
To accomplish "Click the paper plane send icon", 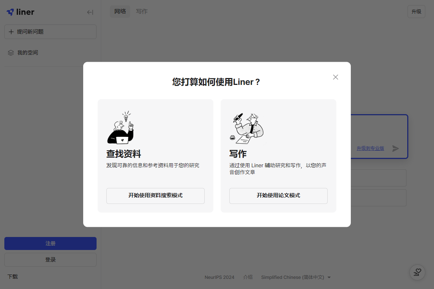I will (x=396, y=148).
